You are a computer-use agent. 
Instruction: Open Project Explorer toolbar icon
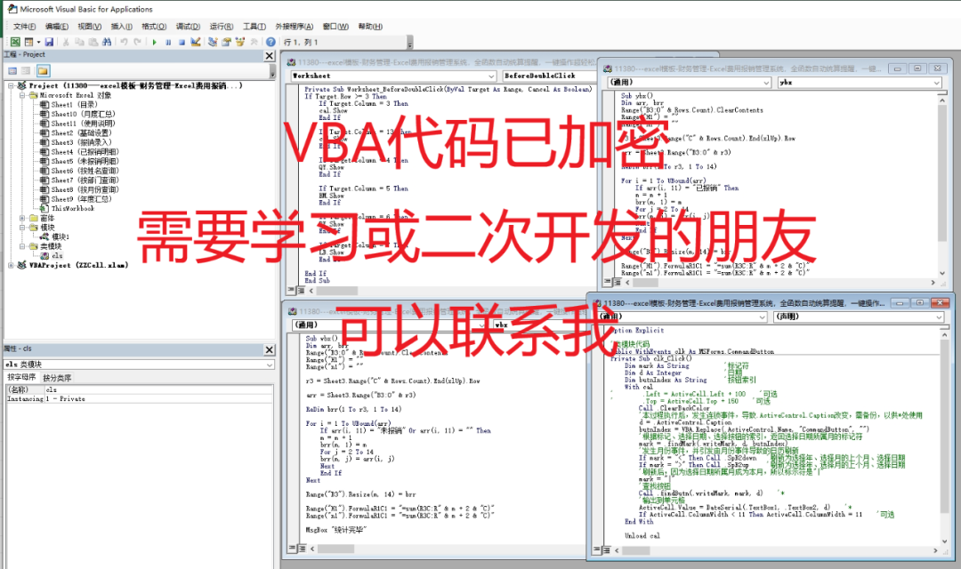pos(213,43)
